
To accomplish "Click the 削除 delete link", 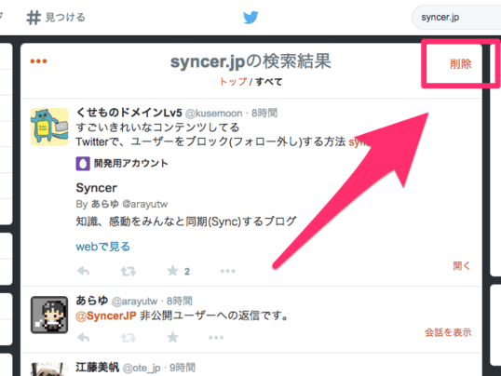I will (460, 64).
